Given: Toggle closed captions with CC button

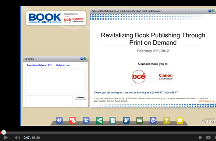Looking at the screenshot, I should (x=208, y=138).
